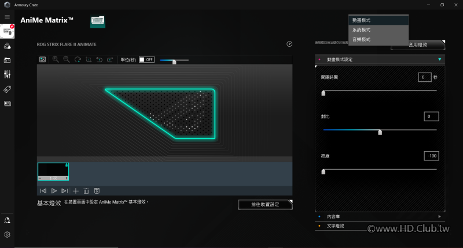
Task: Select the crop tool
Action: 89,60
